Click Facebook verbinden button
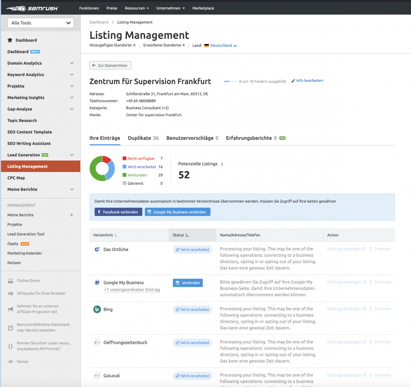This screenshot has height=387, width=411. (118, 212)
